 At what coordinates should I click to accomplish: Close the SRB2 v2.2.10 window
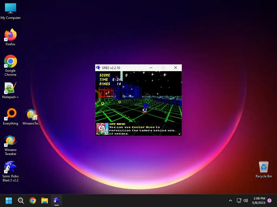point(175,68)
